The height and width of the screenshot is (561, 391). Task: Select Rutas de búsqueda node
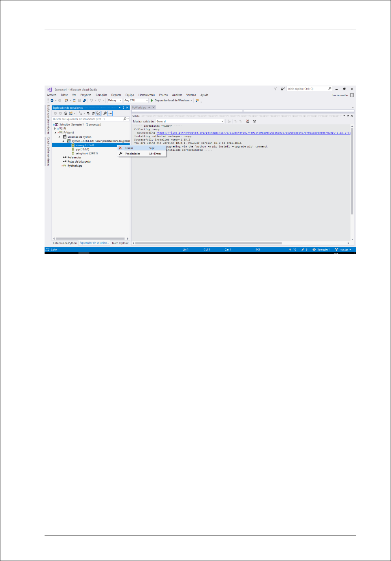point(79,161)
